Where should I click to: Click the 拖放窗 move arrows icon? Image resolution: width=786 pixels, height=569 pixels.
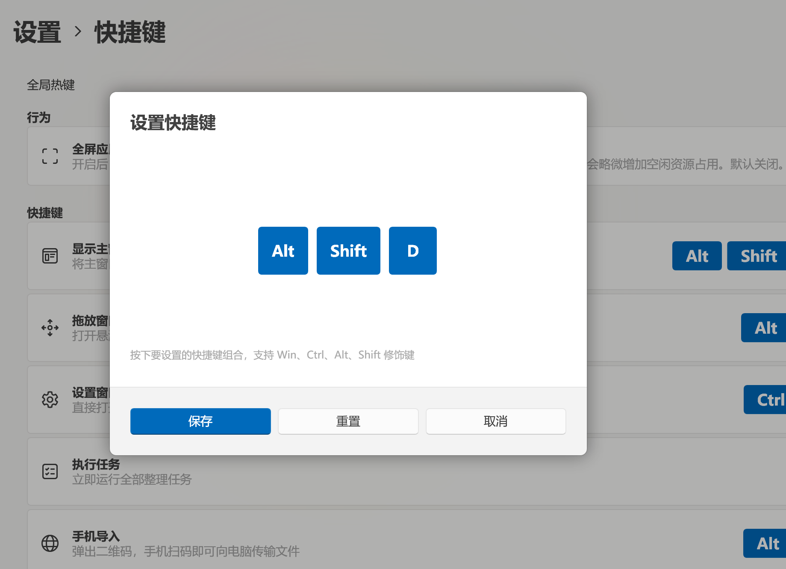pos(50,328)
